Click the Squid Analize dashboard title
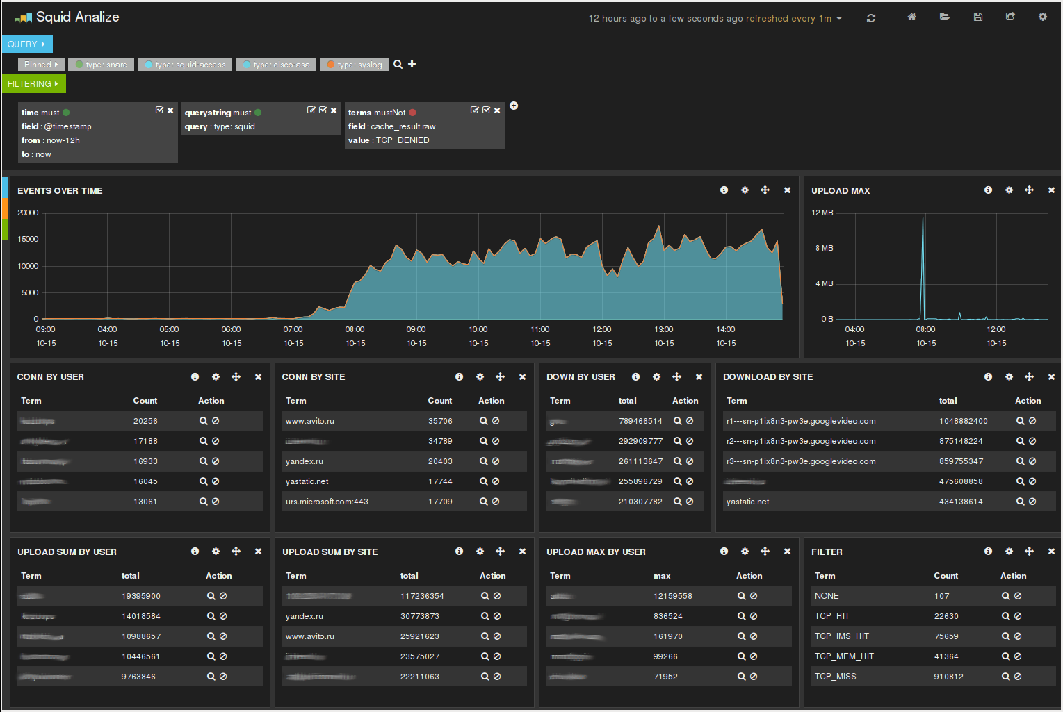This screenshot has width=1063, height=712. [77, 17]
